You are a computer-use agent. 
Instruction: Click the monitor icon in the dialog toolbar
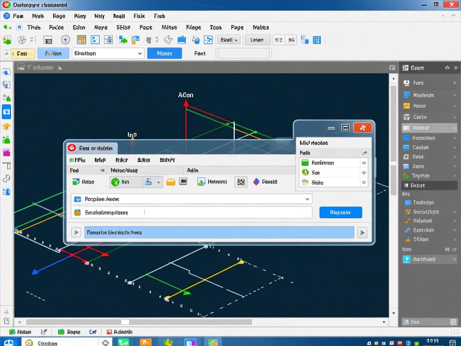click(183, 182)
